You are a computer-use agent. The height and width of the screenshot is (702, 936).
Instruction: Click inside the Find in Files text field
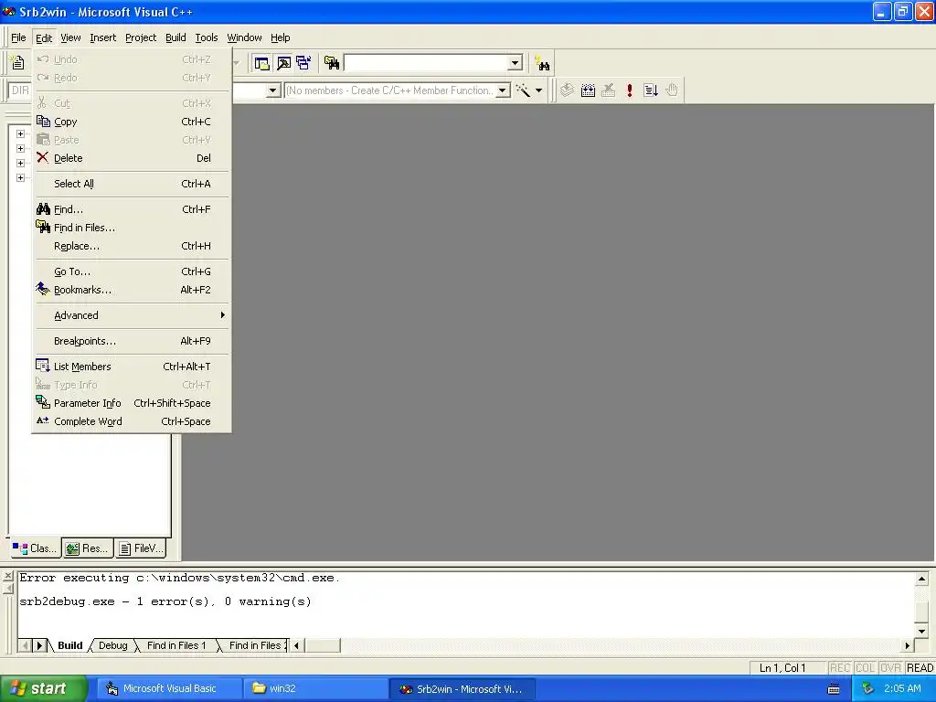(x=426, y=63)
